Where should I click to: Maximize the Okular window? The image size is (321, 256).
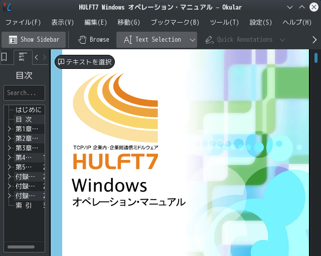[302, 7]
